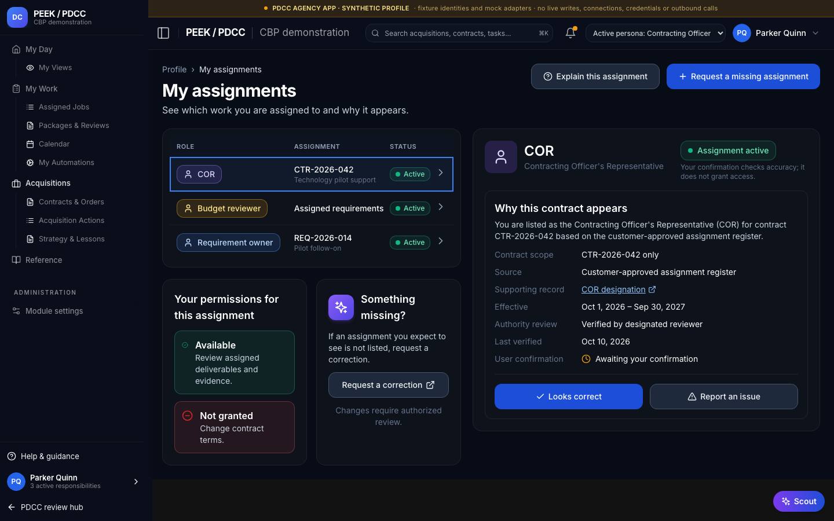Open the COR designation link

(613, 289)
